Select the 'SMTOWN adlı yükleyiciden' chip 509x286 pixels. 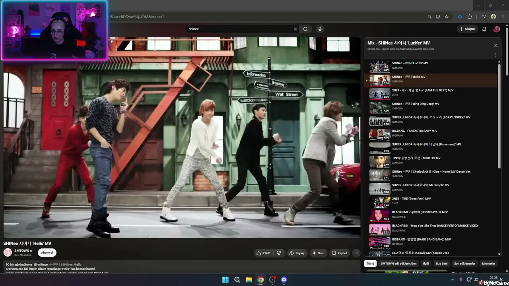point(398,263)
